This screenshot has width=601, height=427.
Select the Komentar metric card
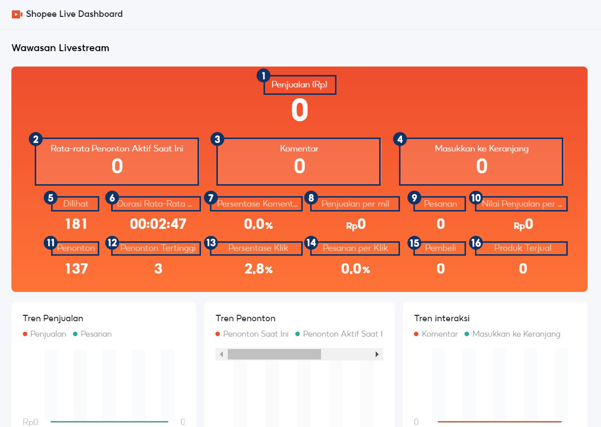tap(299, 161)
